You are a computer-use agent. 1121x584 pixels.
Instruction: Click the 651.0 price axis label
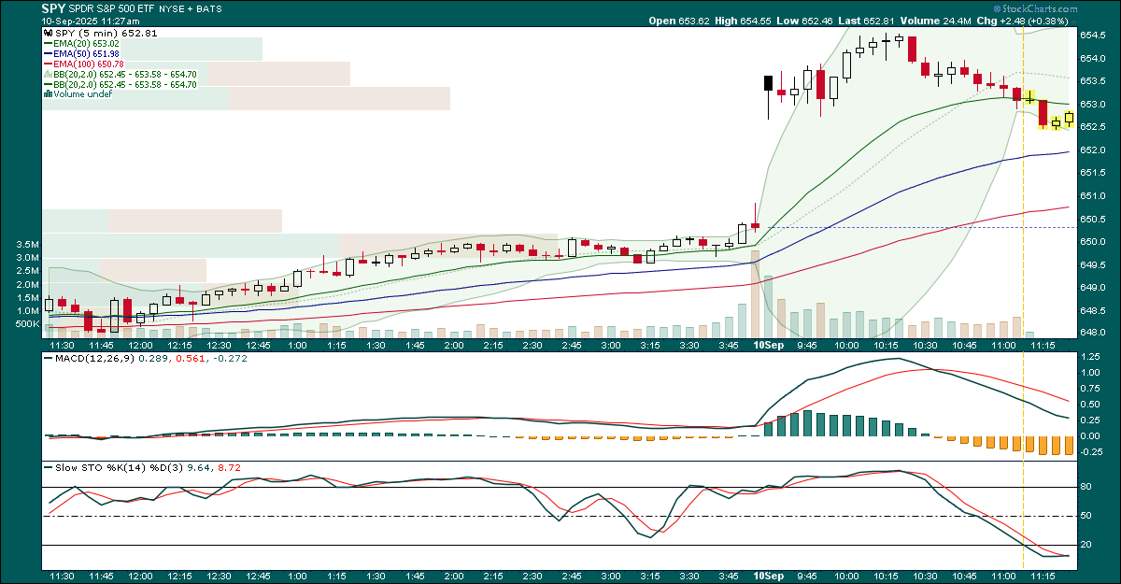point(1093,196)
